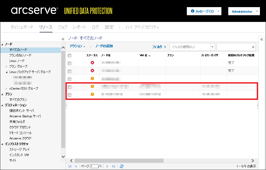The height and width of the screenshot is (170, 266).
Task: Collapse the left navigation pane with double-arrow icon
Action: pyautogui.click(x=63, y=39)
